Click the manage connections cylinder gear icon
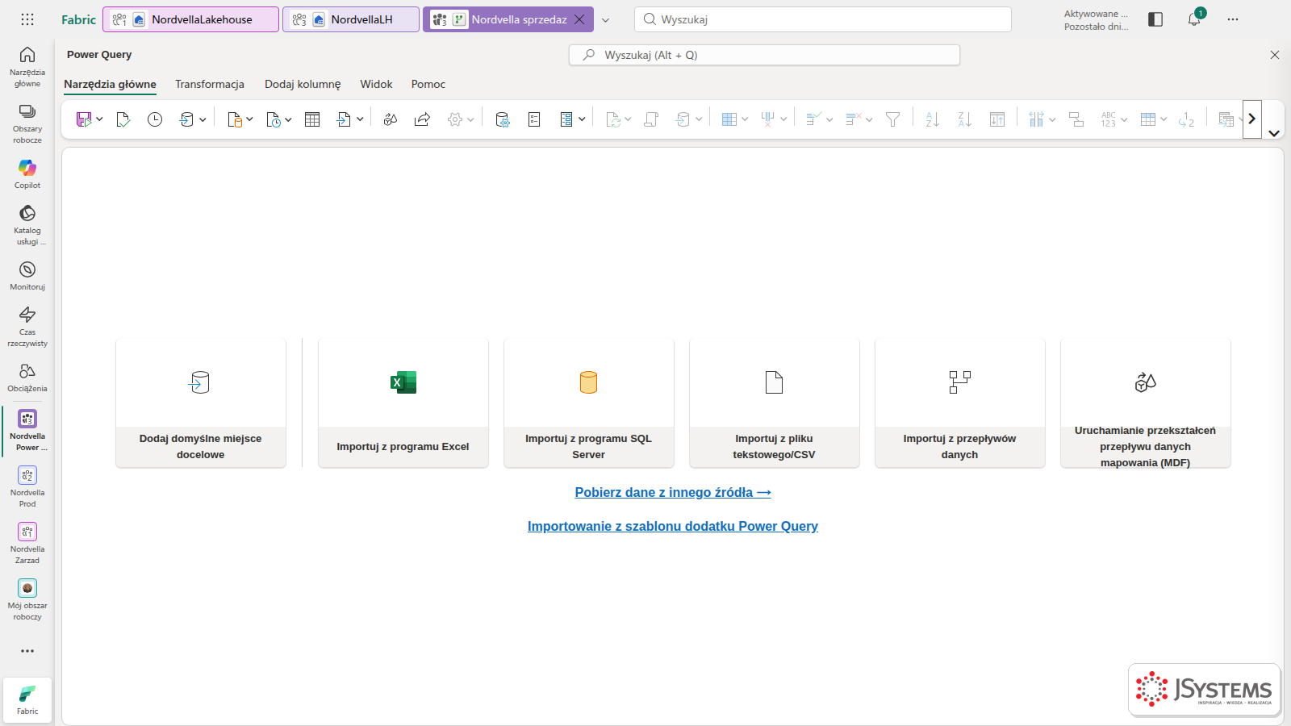 [502, 119]
